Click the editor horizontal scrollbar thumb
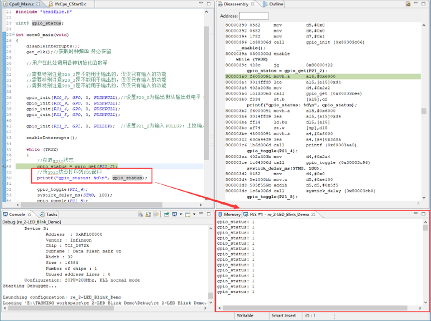Screen dimensions: 431x321 [x=92, y=205]
